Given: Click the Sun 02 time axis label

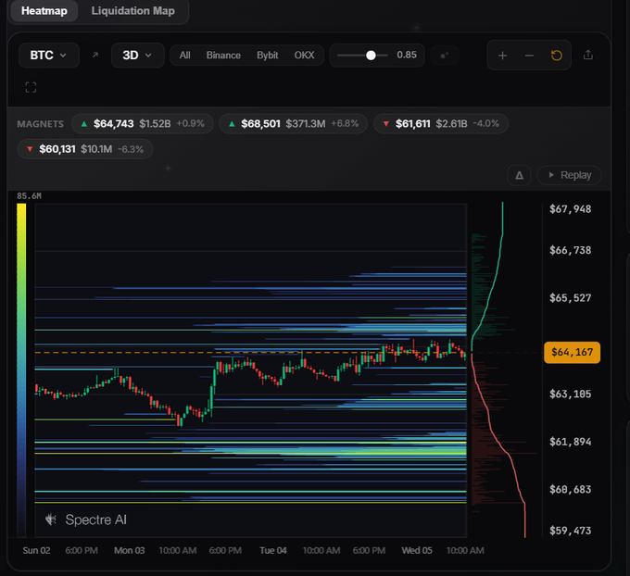Looking at the screenshot, I should click(x=36, y=550).
